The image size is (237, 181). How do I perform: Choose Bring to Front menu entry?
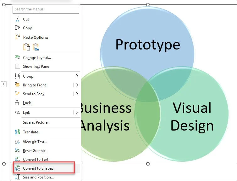[x=46, y=85]
